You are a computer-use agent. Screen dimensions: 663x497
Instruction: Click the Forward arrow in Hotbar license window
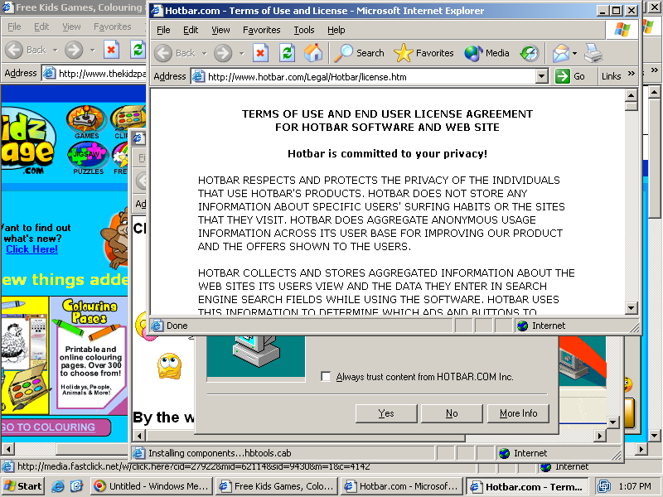coord(223,53)
